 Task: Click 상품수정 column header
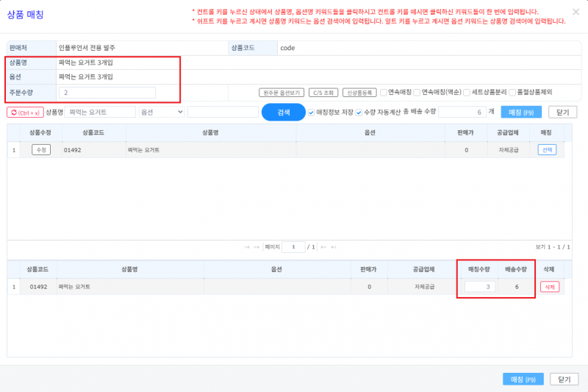[40, 132]
